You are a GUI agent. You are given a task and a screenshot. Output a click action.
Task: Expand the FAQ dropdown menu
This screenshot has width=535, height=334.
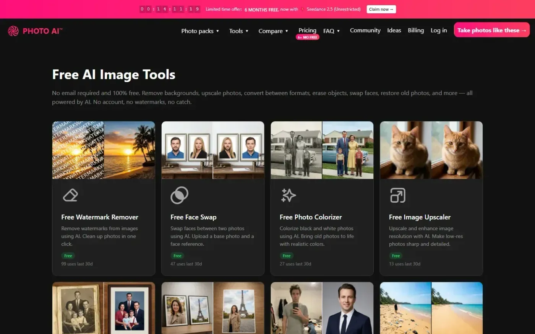pos(331,31)
